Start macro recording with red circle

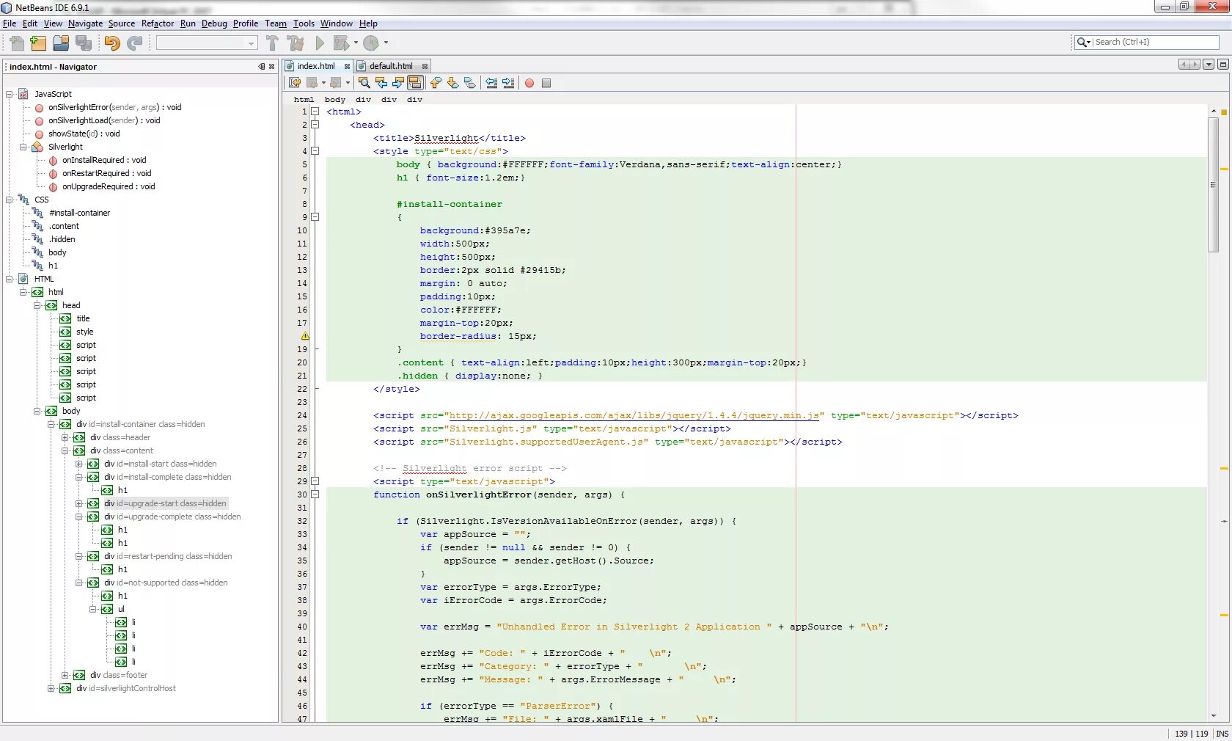tap(529, 83)
